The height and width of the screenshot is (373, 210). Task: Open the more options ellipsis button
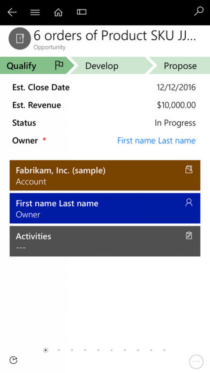tap(196, 362)
